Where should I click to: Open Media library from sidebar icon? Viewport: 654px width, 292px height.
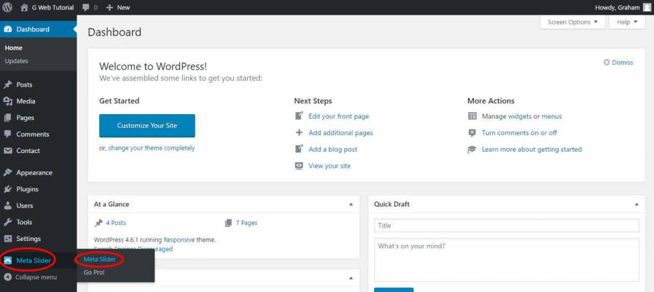pyautogui.click(x=8, y=101)
